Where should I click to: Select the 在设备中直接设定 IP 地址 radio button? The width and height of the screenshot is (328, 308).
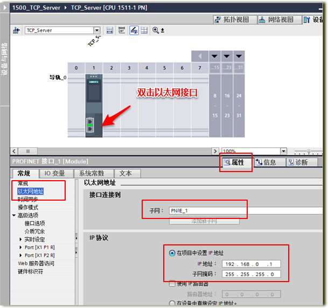pyautogui.click(x=172, y=303)
